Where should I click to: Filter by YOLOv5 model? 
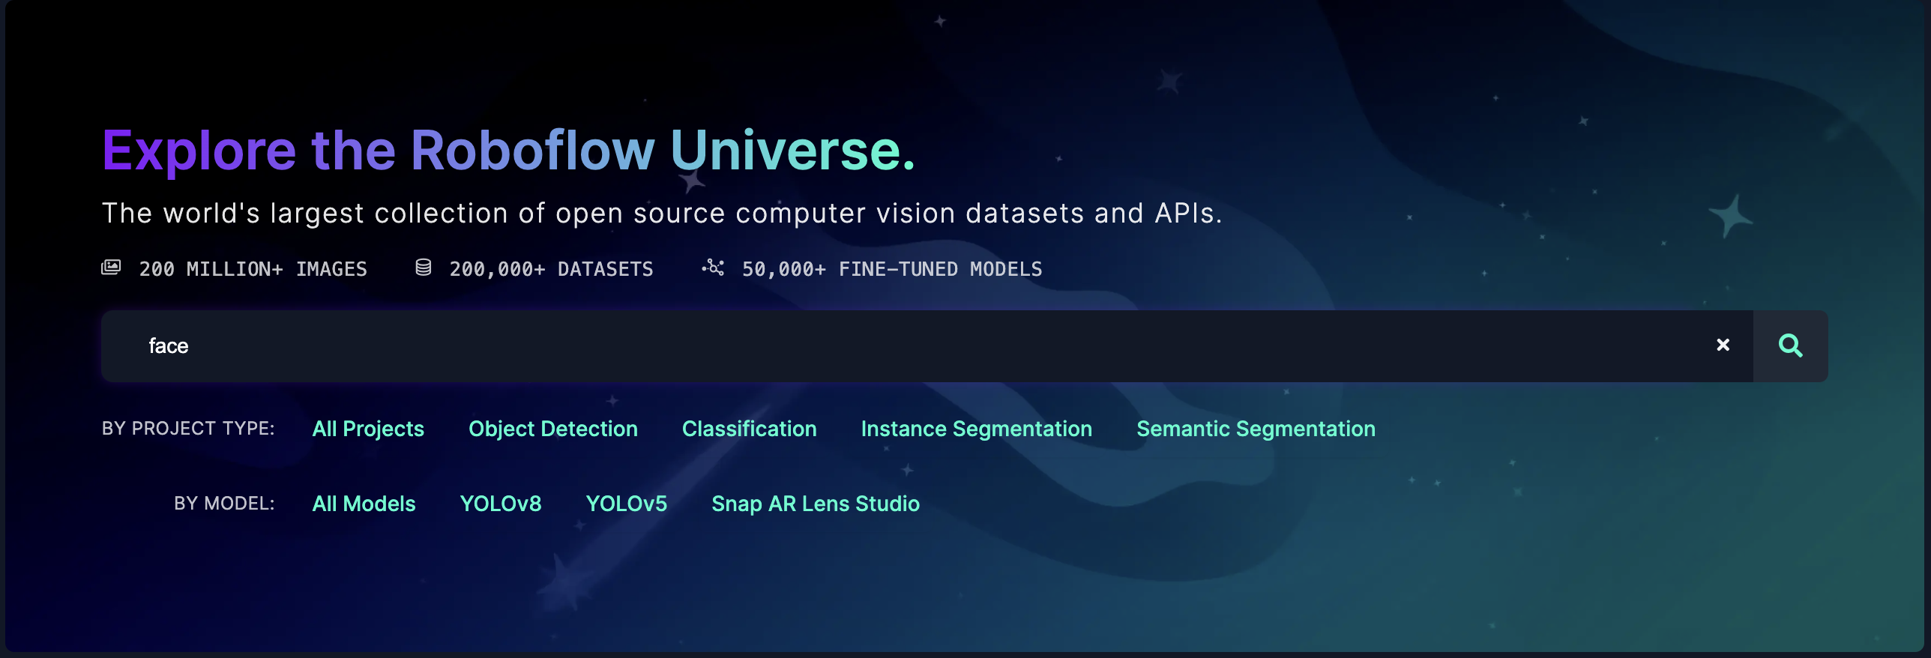626,504
